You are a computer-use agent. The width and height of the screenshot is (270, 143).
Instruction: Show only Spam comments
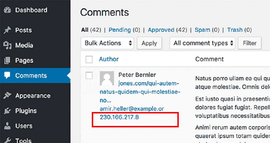click(x=202, y=30)
